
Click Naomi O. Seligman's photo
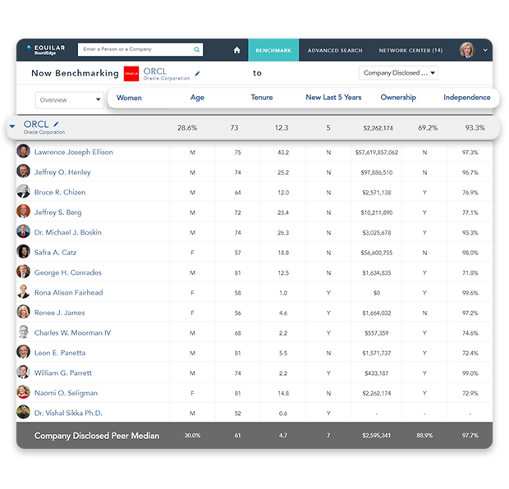click(x=23, y=392)
